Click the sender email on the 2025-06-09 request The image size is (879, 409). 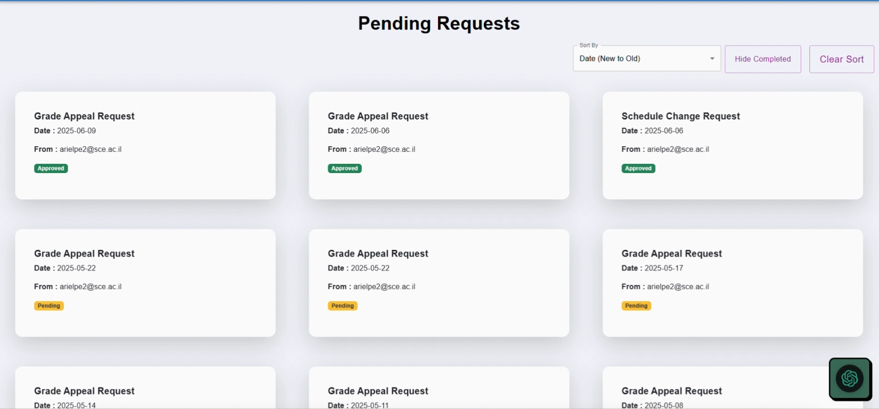click(x=90, y=149)
